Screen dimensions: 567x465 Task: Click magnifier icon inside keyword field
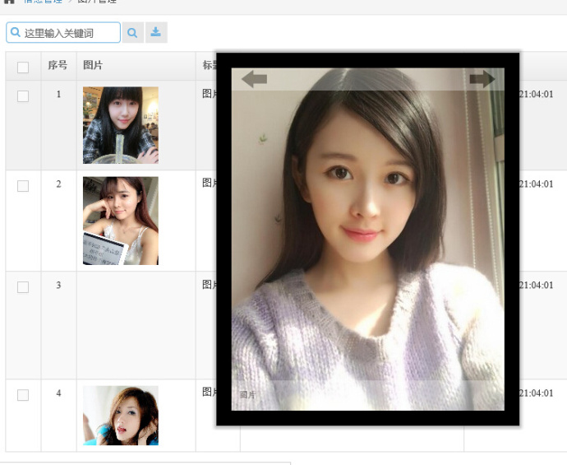click(x=15, y=32)
